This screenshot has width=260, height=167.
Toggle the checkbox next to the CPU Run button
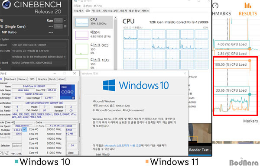point(65,20)
